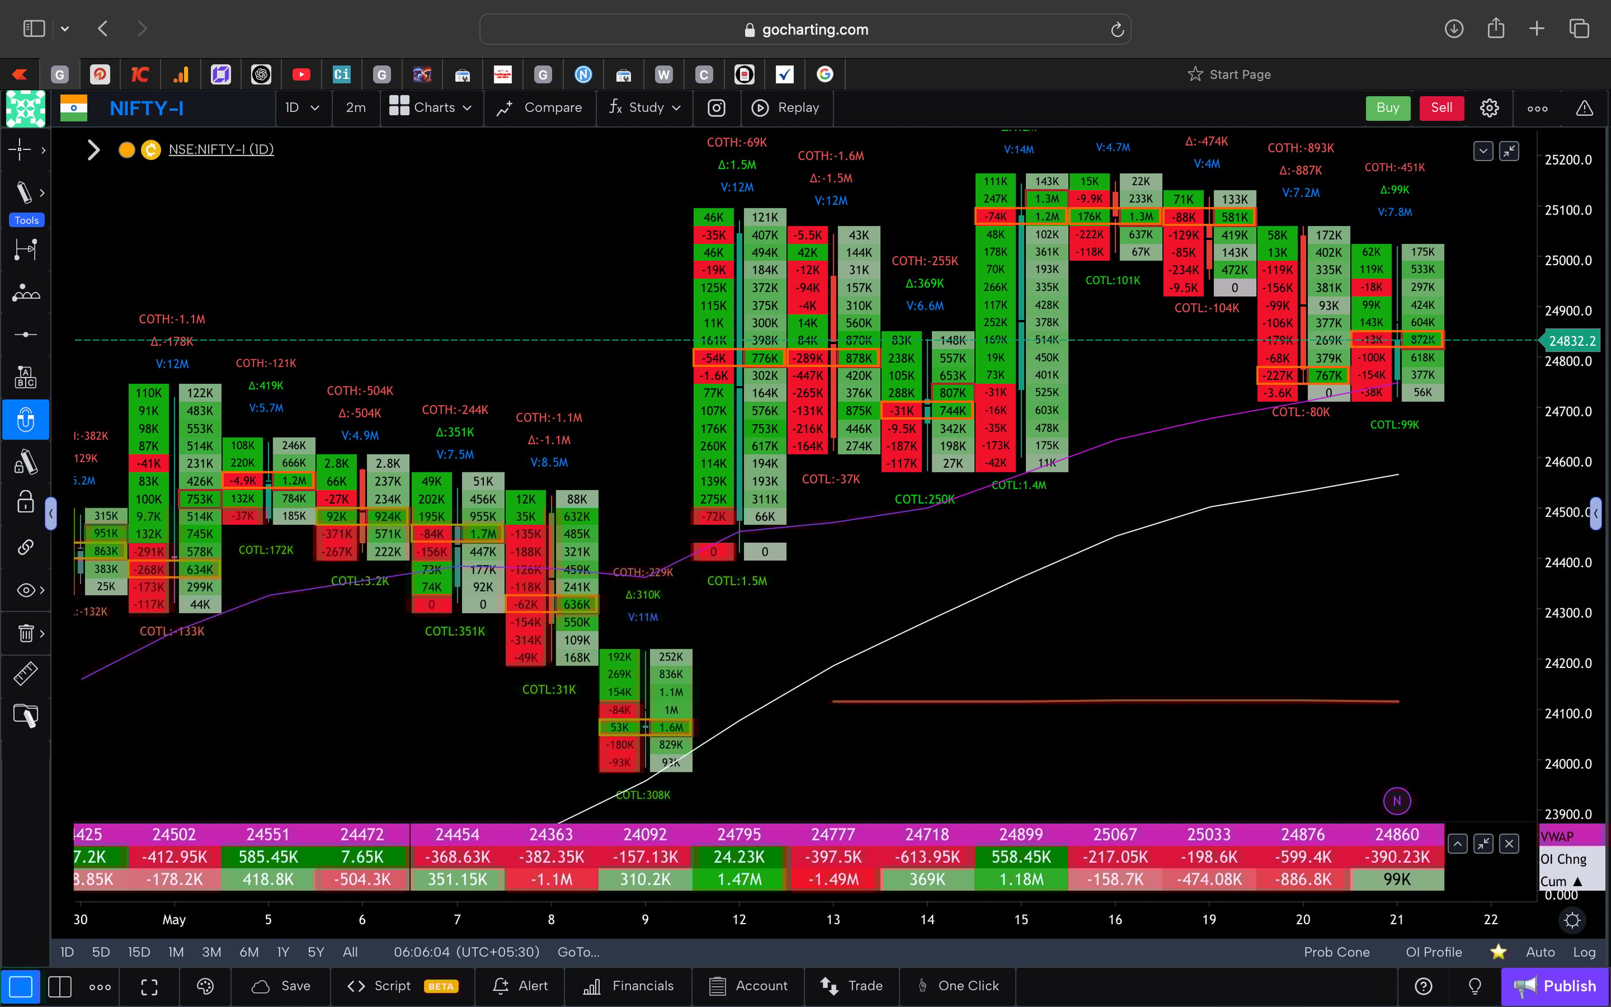Open the theme color palette near Save
Image resolution: width=1611 pixels, height=1007 pixels.
tap(204, 986)
